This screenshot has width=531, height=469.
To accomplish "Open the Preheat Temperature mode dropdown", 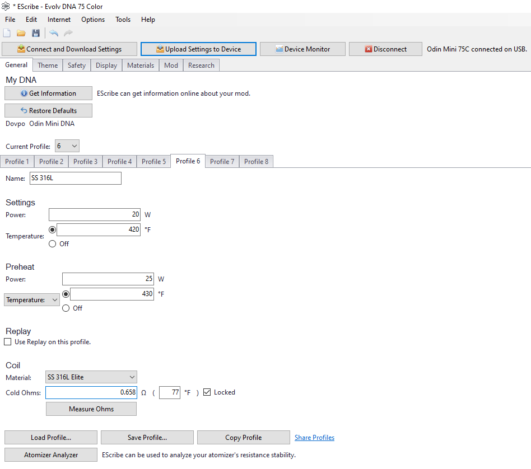I will click(32, 300).
